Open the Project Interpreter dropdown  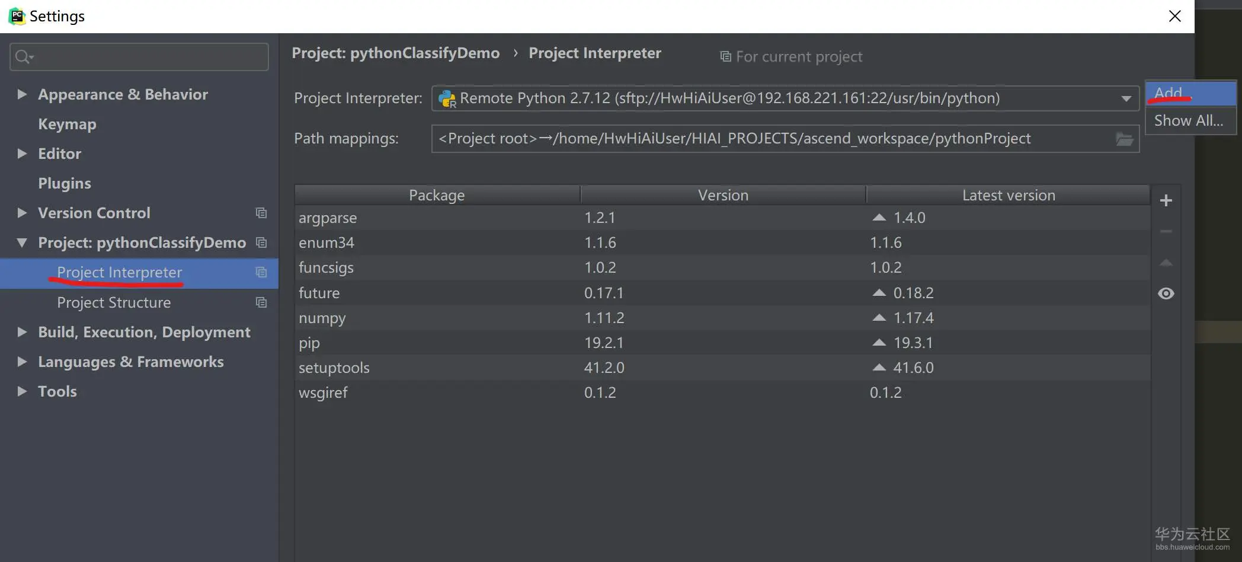[x=1126, y=98]
